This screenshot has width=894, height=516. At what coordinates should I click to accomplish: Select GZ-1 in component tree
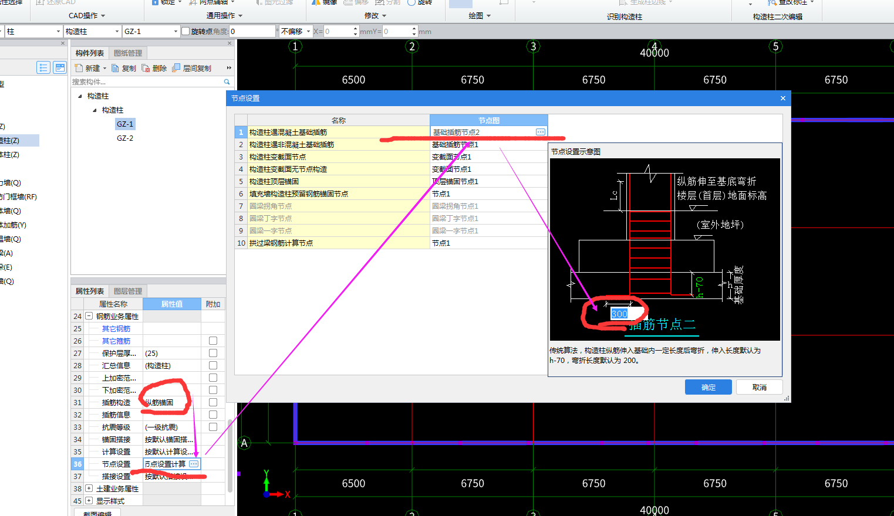[125, 124]
